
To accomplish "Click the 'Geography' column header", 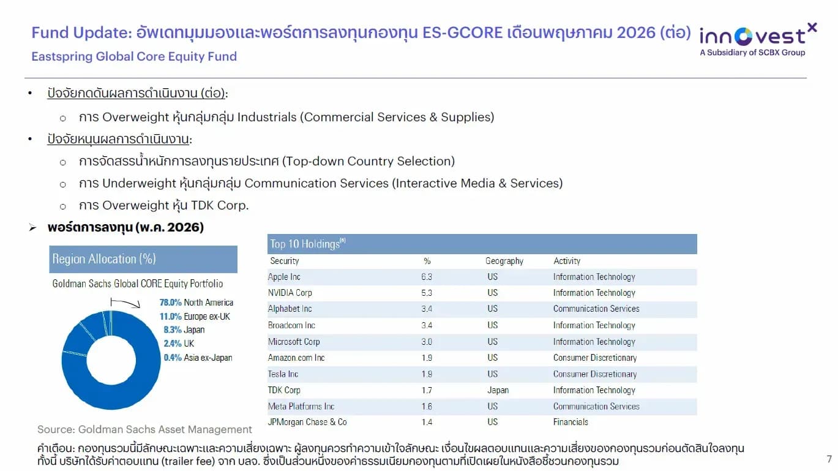I will [504, 261].
